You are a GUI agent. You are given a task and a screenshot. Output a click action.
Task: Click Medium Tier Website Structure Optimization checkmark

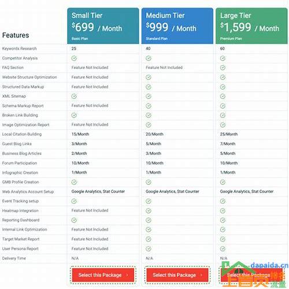149,77
